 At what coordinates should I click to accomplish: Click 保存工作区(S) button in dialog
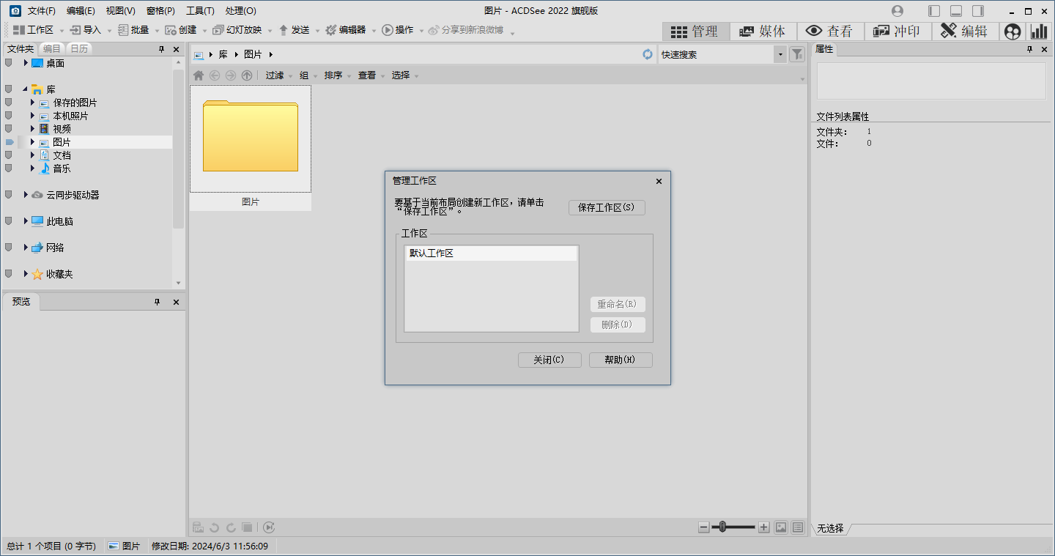tap(607, 207)
